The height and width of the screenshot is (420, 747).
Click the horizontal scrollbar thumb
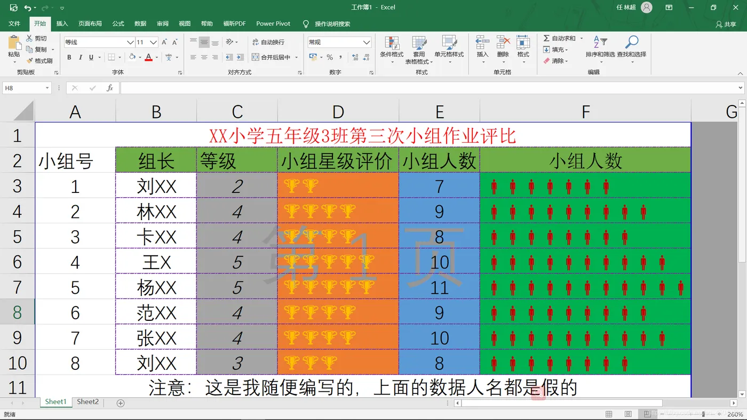click(x=562, y=403)
